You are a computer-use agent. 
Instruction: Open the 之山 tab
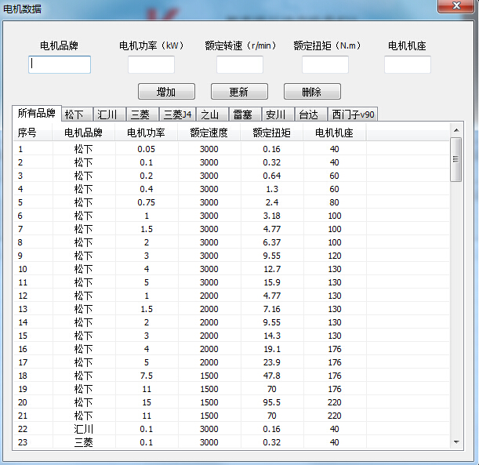click(x=212, y=114)
